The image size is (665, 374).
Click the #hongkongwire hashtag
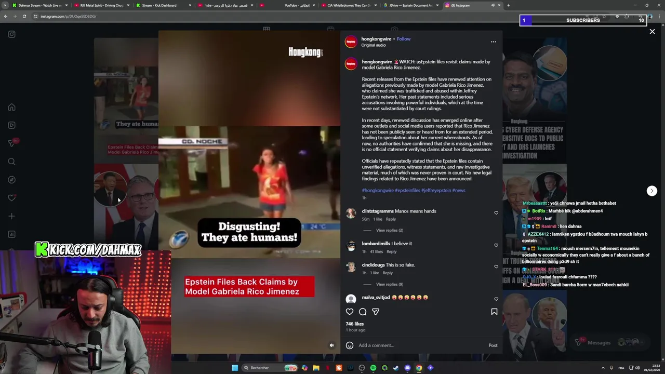coord(378,190)
